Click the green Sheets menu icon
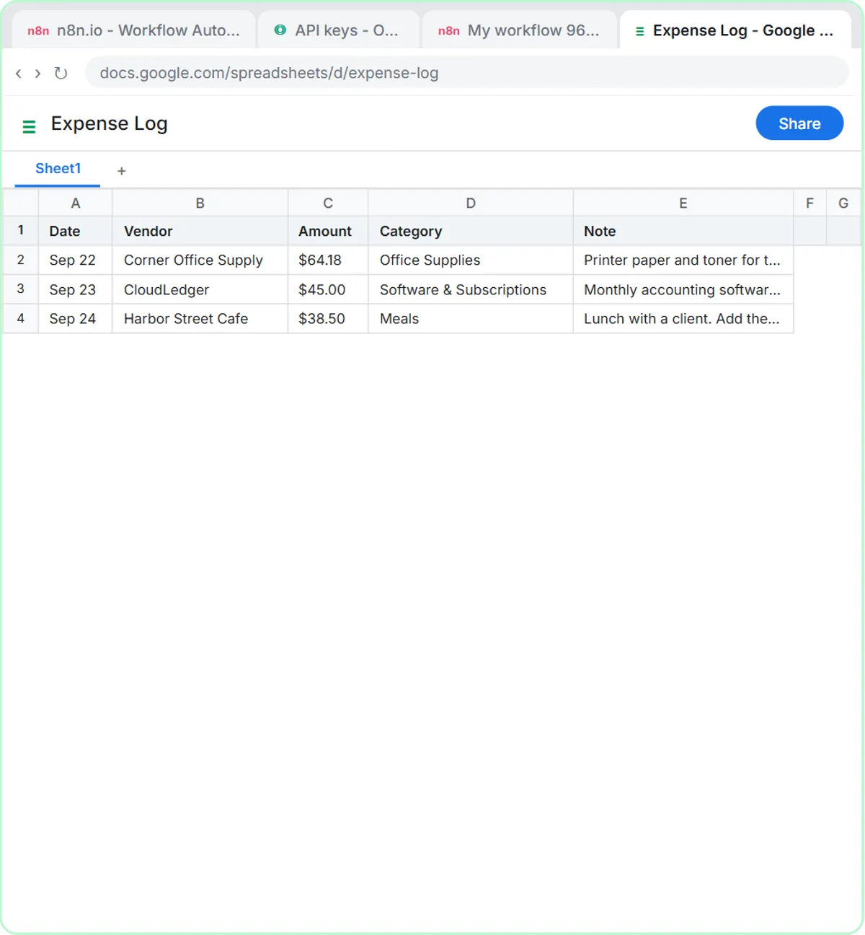Image resolution: width=865 pixels, height=935 pixels. tap(29, 127)
